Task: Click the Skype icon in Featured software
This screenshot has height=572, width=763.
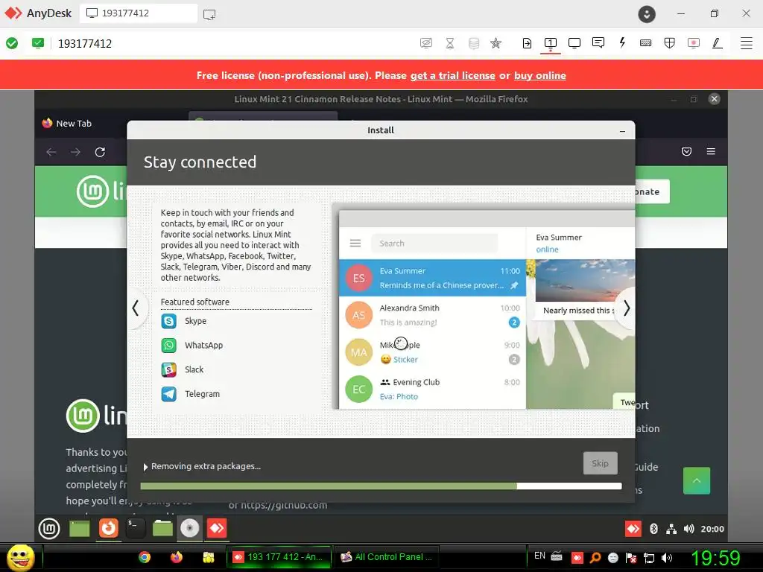Action: [169, 321]
